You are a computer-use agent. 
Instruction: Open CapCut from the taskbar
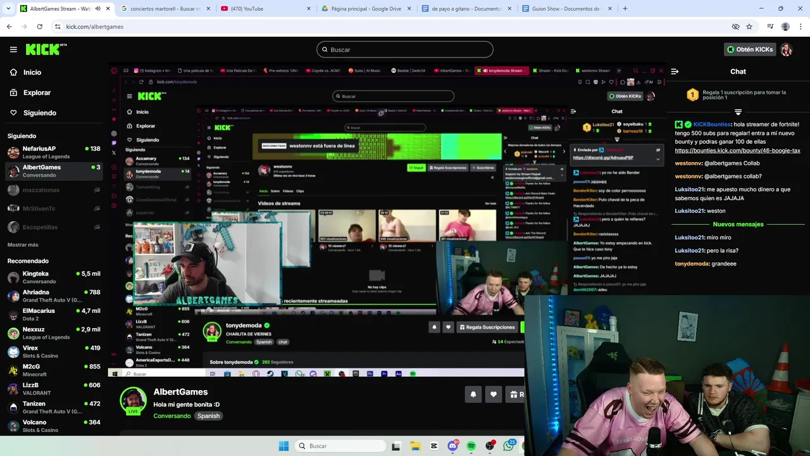click(434, 446)
